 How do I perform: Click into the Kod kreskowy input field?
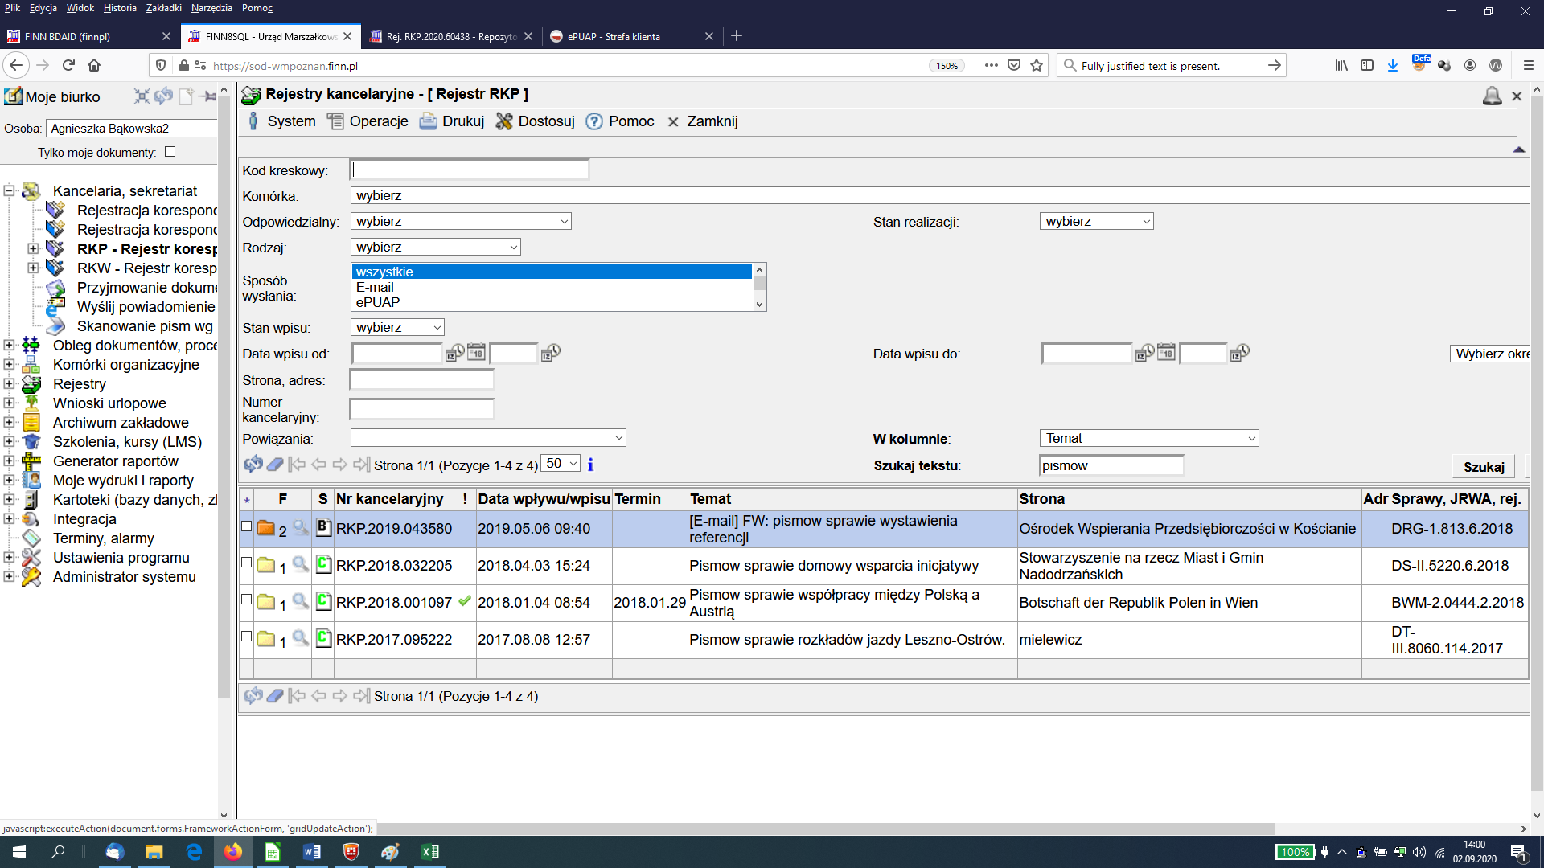(x=470, y=170)
